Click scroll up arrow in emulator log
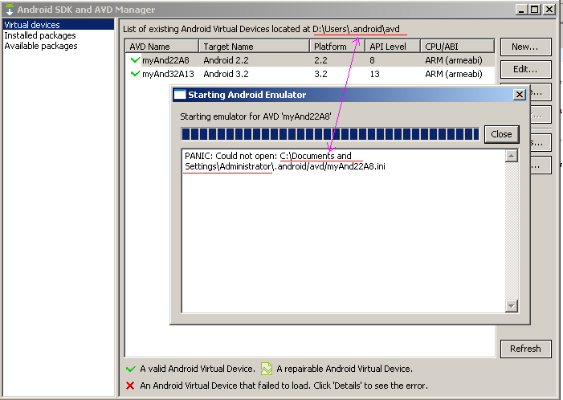The image size is (563, 400). (x=512, y=156)
